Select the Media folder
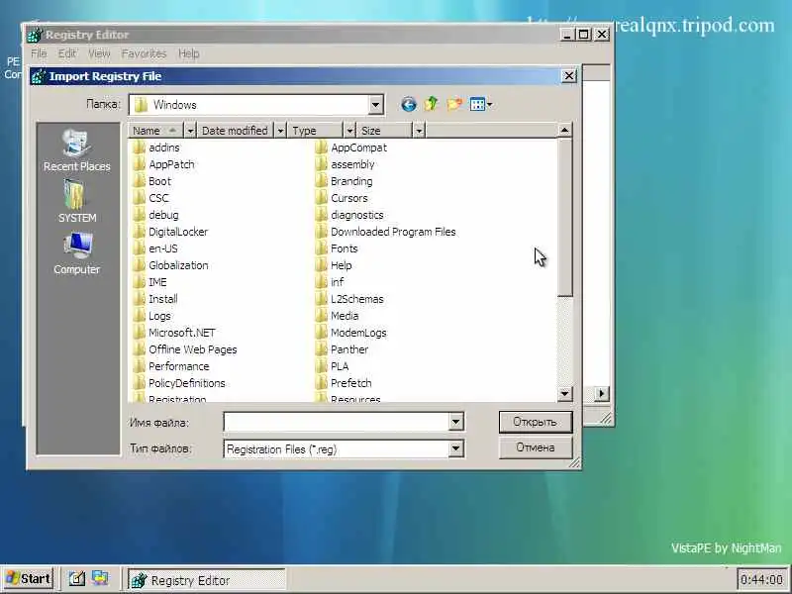The width and height of the screenshot is (792, 594). (x=337, y=316)
